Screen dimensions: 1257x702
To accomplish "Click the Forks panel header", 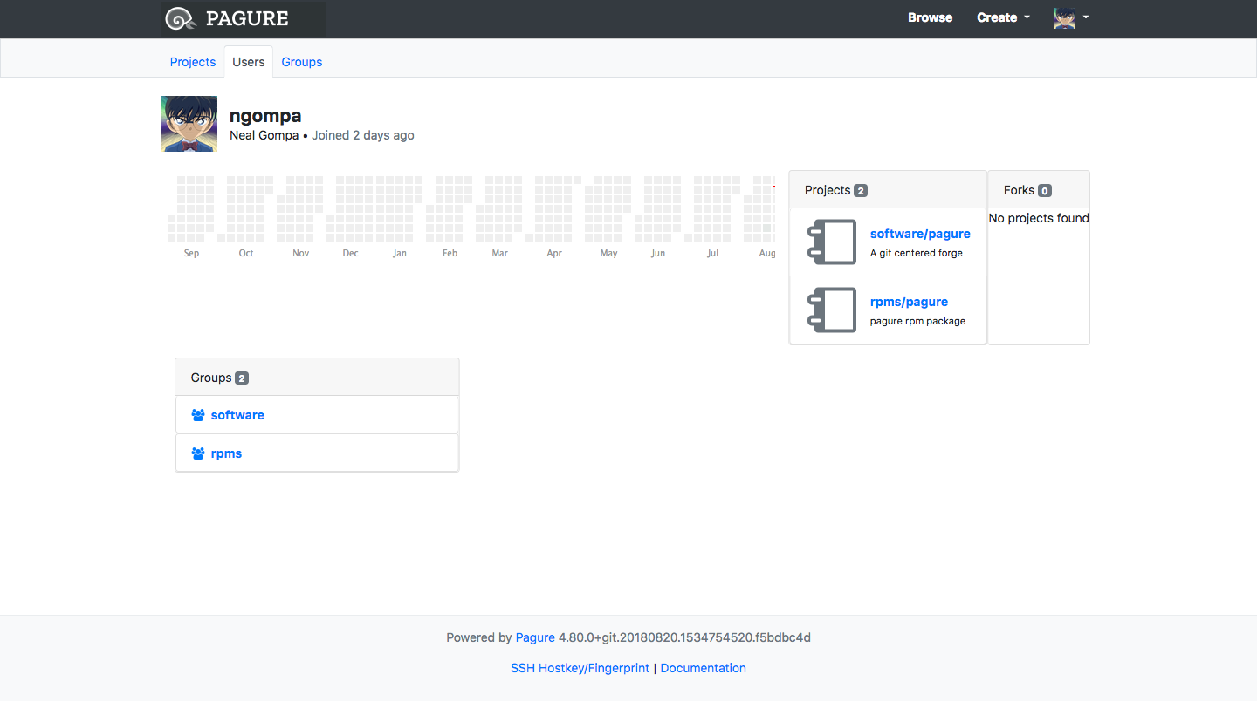I will pyautogui.click(x=1039, y=190).
